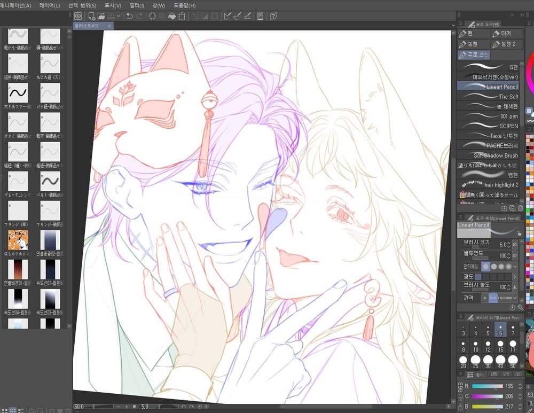Viewport: 534px width, 413px height.
Task: Select the 농펜 2 sub tool group
Action: 507,44
